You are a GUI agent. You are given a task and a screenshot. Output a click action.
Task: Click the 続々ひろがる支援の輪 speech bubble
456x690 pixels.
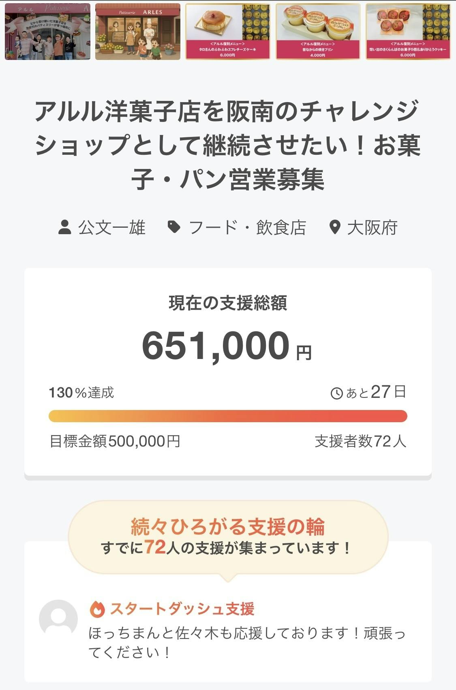228,537
